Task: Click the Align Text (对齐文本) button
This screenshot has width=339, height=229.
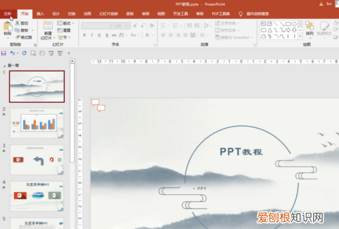Action: (x=227, y=30)
